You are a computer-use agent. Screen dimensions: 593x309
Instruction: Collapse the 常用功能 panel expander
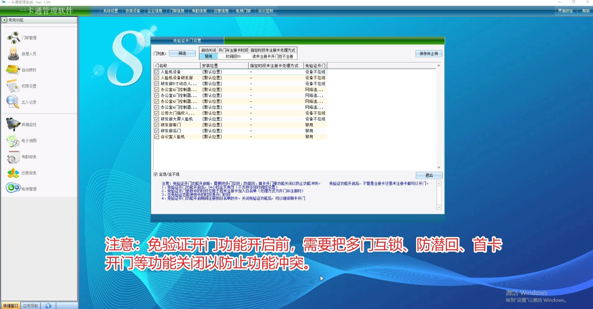tap(5, 20)
